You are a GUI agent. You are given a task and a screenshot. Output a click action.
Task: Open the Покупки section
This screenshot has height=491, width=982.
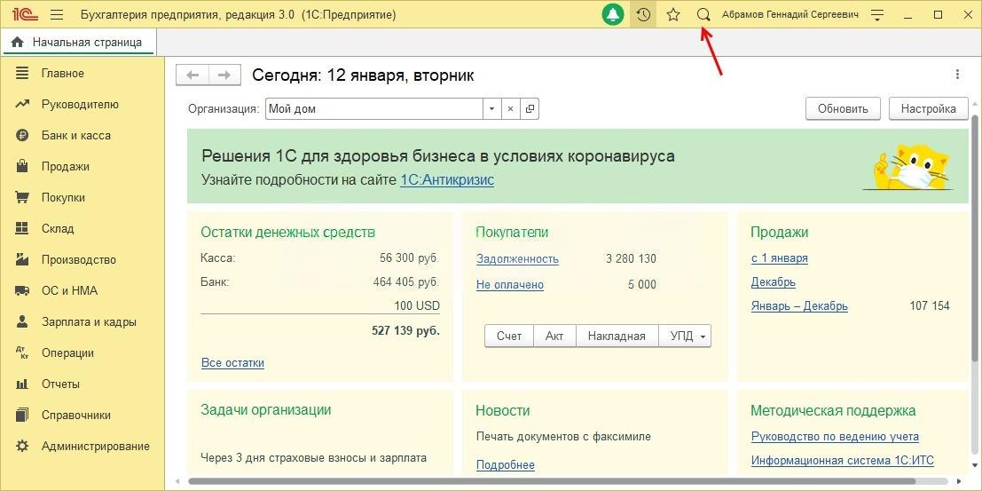[x=63, y=197]
